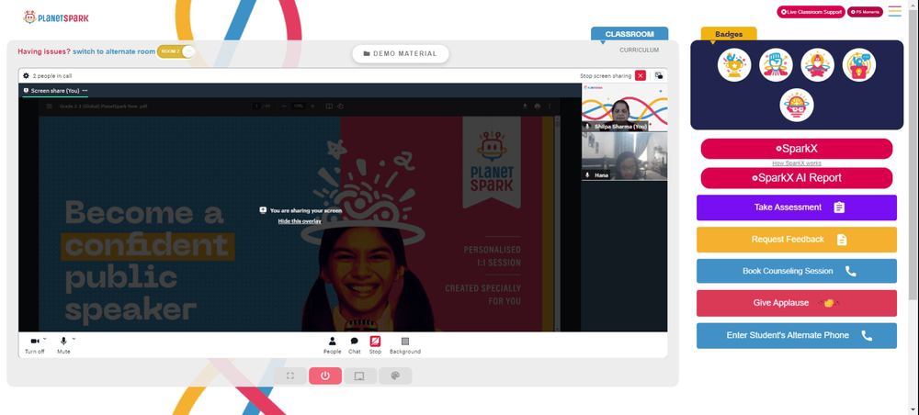919x415 pixels.
Task: Click the red power end-session button
Action: pos(325,376)
